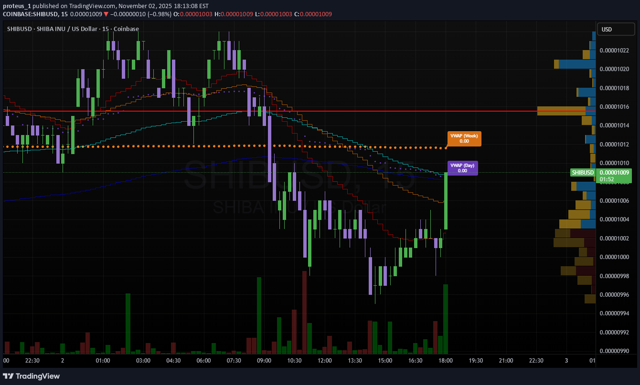Click the red down-triangle change indicator
This screenshot has height=385, width=640.
106,14
